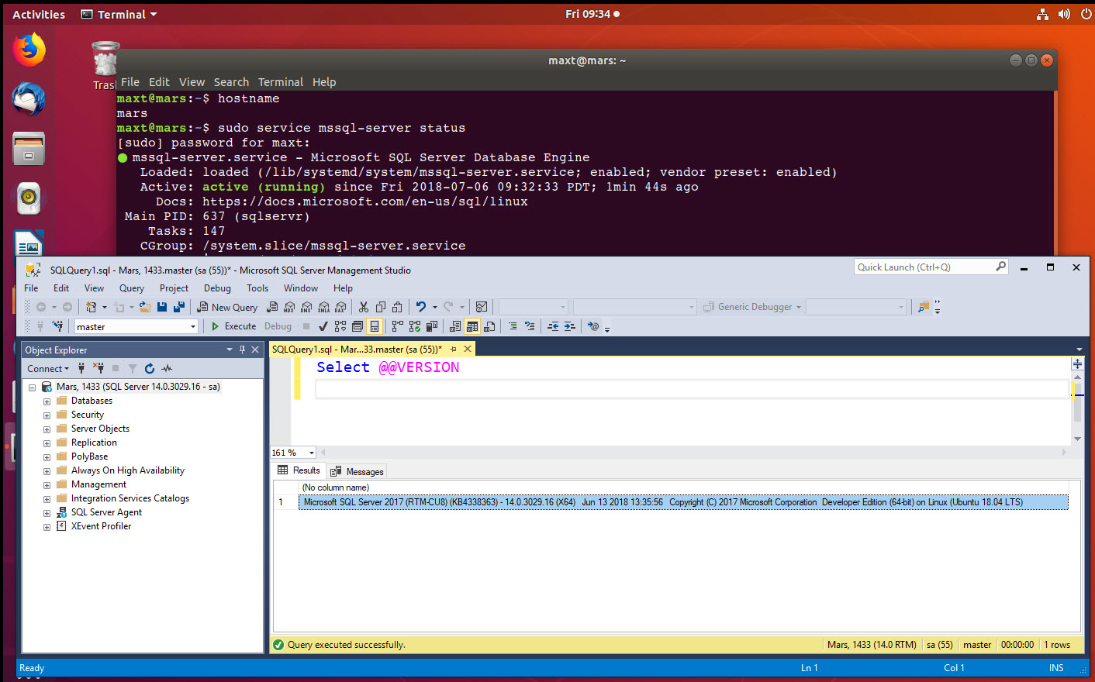This screenshot has width=1095, height=682.
Task: Click the MDX query icon
Action: (288, 307)
